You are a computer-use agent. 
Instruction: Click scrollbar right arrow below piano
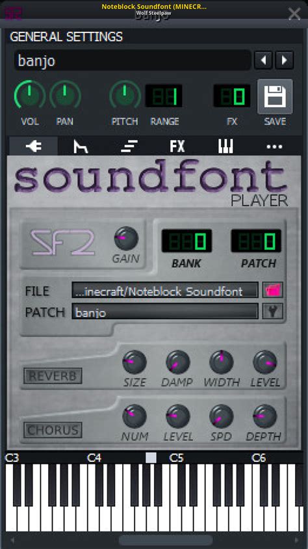point(296,540)
